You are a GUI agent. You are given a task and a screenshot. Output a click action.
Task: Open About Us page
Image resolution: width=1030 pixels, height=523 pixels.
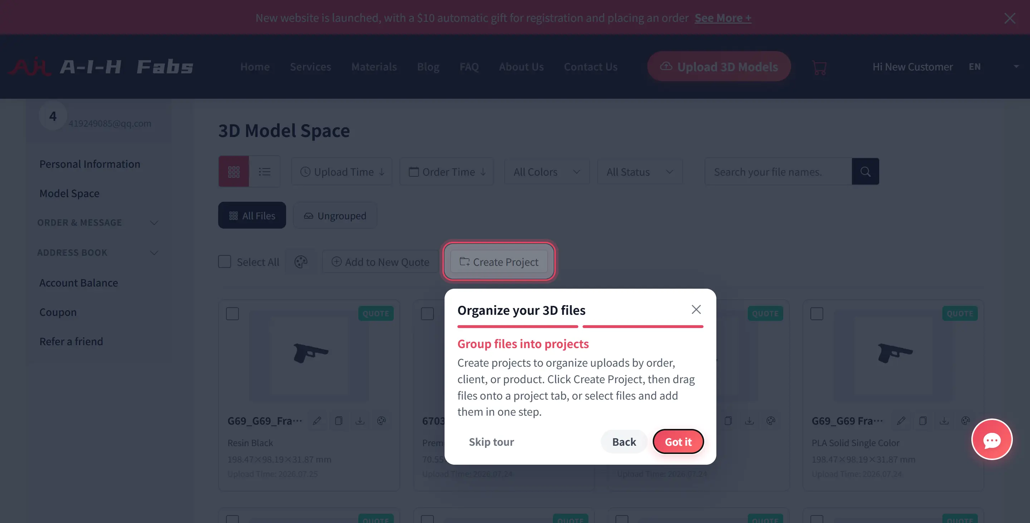pos(521,67)
